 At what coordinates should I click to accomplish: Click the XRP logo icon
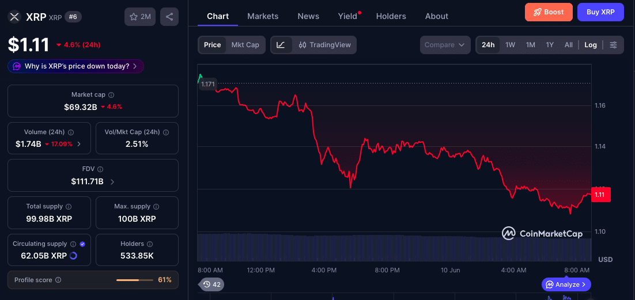pos(14,17)
